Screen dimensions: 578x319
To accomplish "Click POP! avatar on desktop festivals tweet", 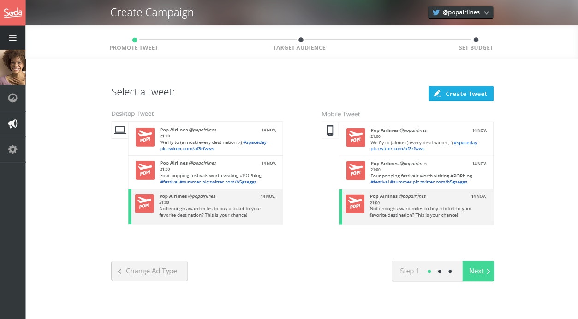I will click(x=145, y=170).
